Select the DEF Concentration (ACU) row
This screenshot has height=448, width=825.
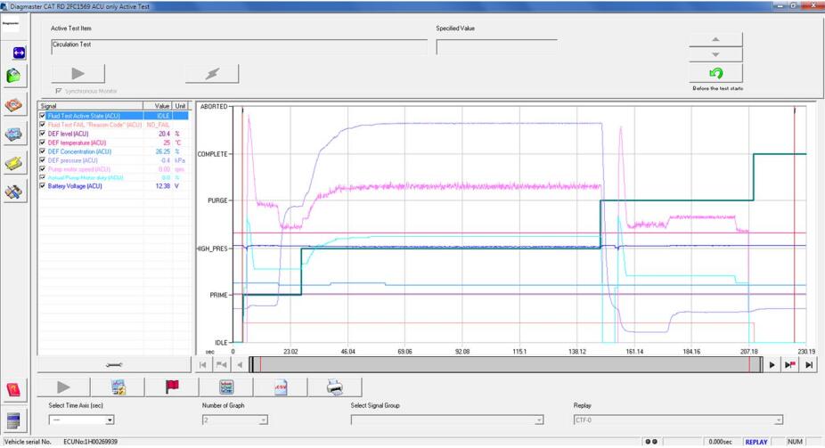tap(113, 151)
